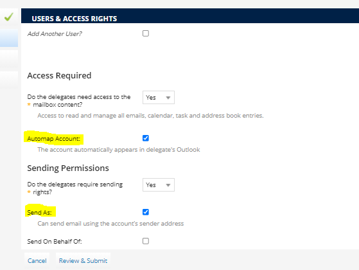Click 'Do the delegates require sending rights?' label

[75, 188]
